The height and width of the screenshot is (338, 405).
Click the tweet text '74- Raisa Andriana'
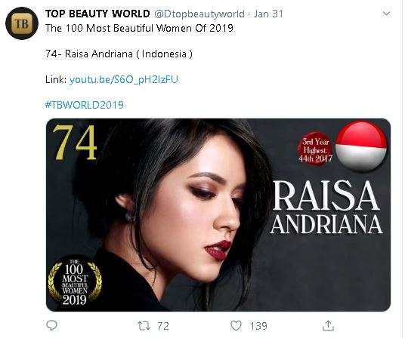(89, 54)
